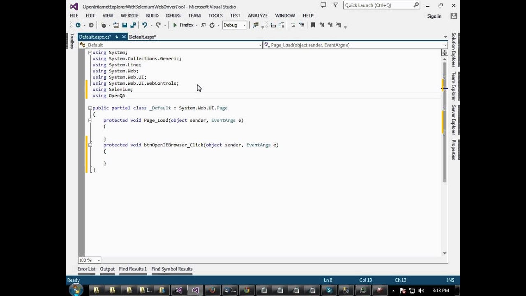The width and height of the screenshot is (526, 296).
Task: Click the New Web Site toolbar icon
Action: (x=104, y=25)
